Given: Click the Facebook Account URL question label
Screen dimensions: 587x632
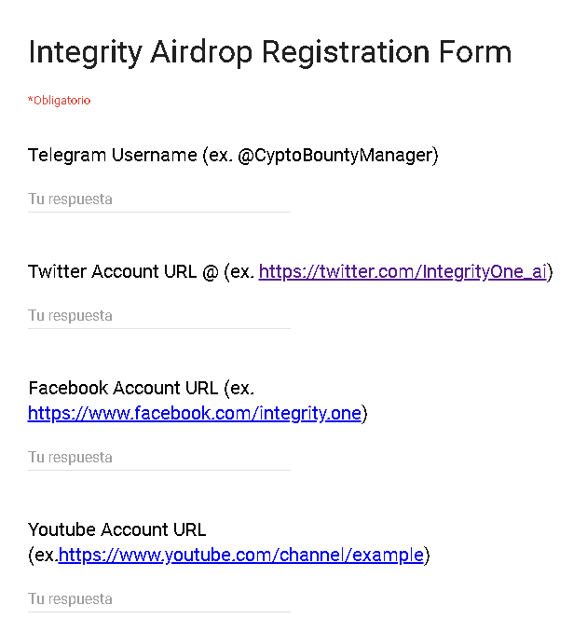Looking at the screenshot, I should coord(123,388).
